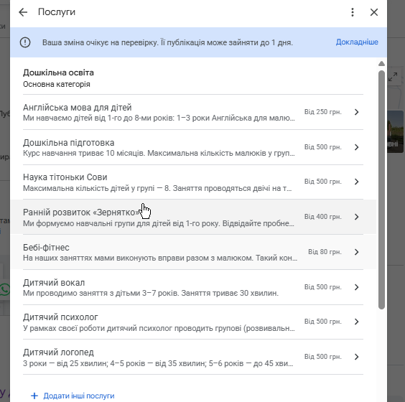Click the WhatsApp icon at left edge
This screenshot has width=405, height=402.
(x=4, y=290)
